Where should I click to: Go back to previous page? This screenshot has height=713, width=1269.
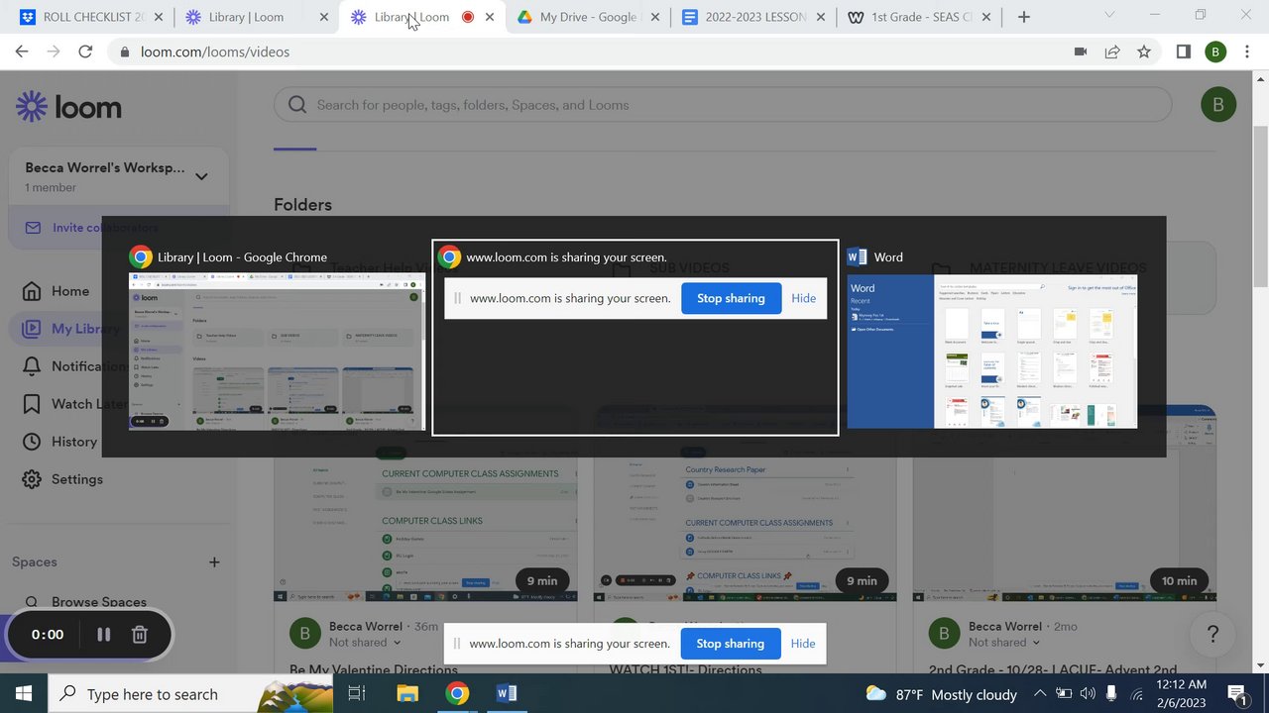point(22,51)
